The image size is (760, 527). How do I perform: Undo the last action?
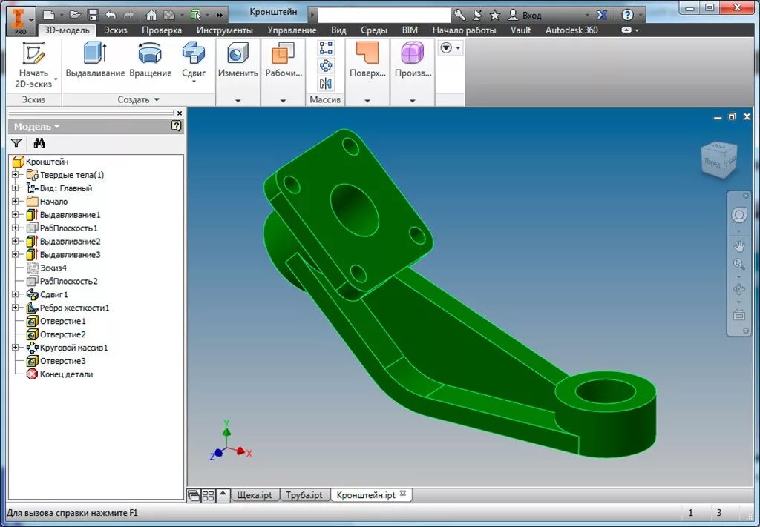tap(111, 15)
